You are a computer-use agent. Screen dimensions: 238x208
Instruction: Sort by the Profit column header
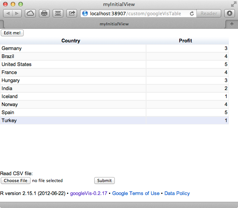185,40
